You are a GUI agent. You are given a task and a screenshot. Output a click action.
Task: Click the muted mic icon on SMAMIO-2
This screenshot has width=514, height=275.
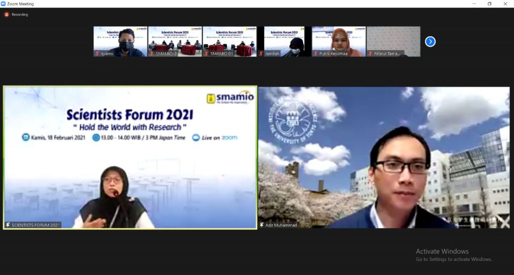[x=152, y=54]
